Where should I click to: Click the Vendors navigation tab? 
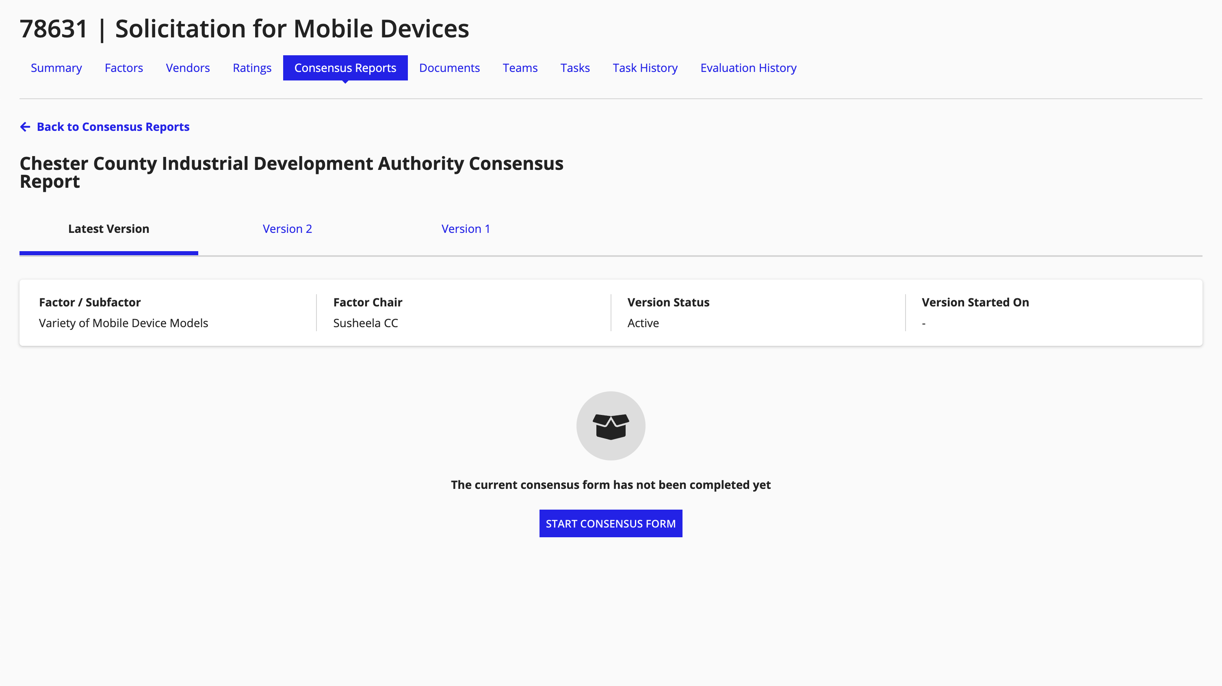tap(187, 68)
